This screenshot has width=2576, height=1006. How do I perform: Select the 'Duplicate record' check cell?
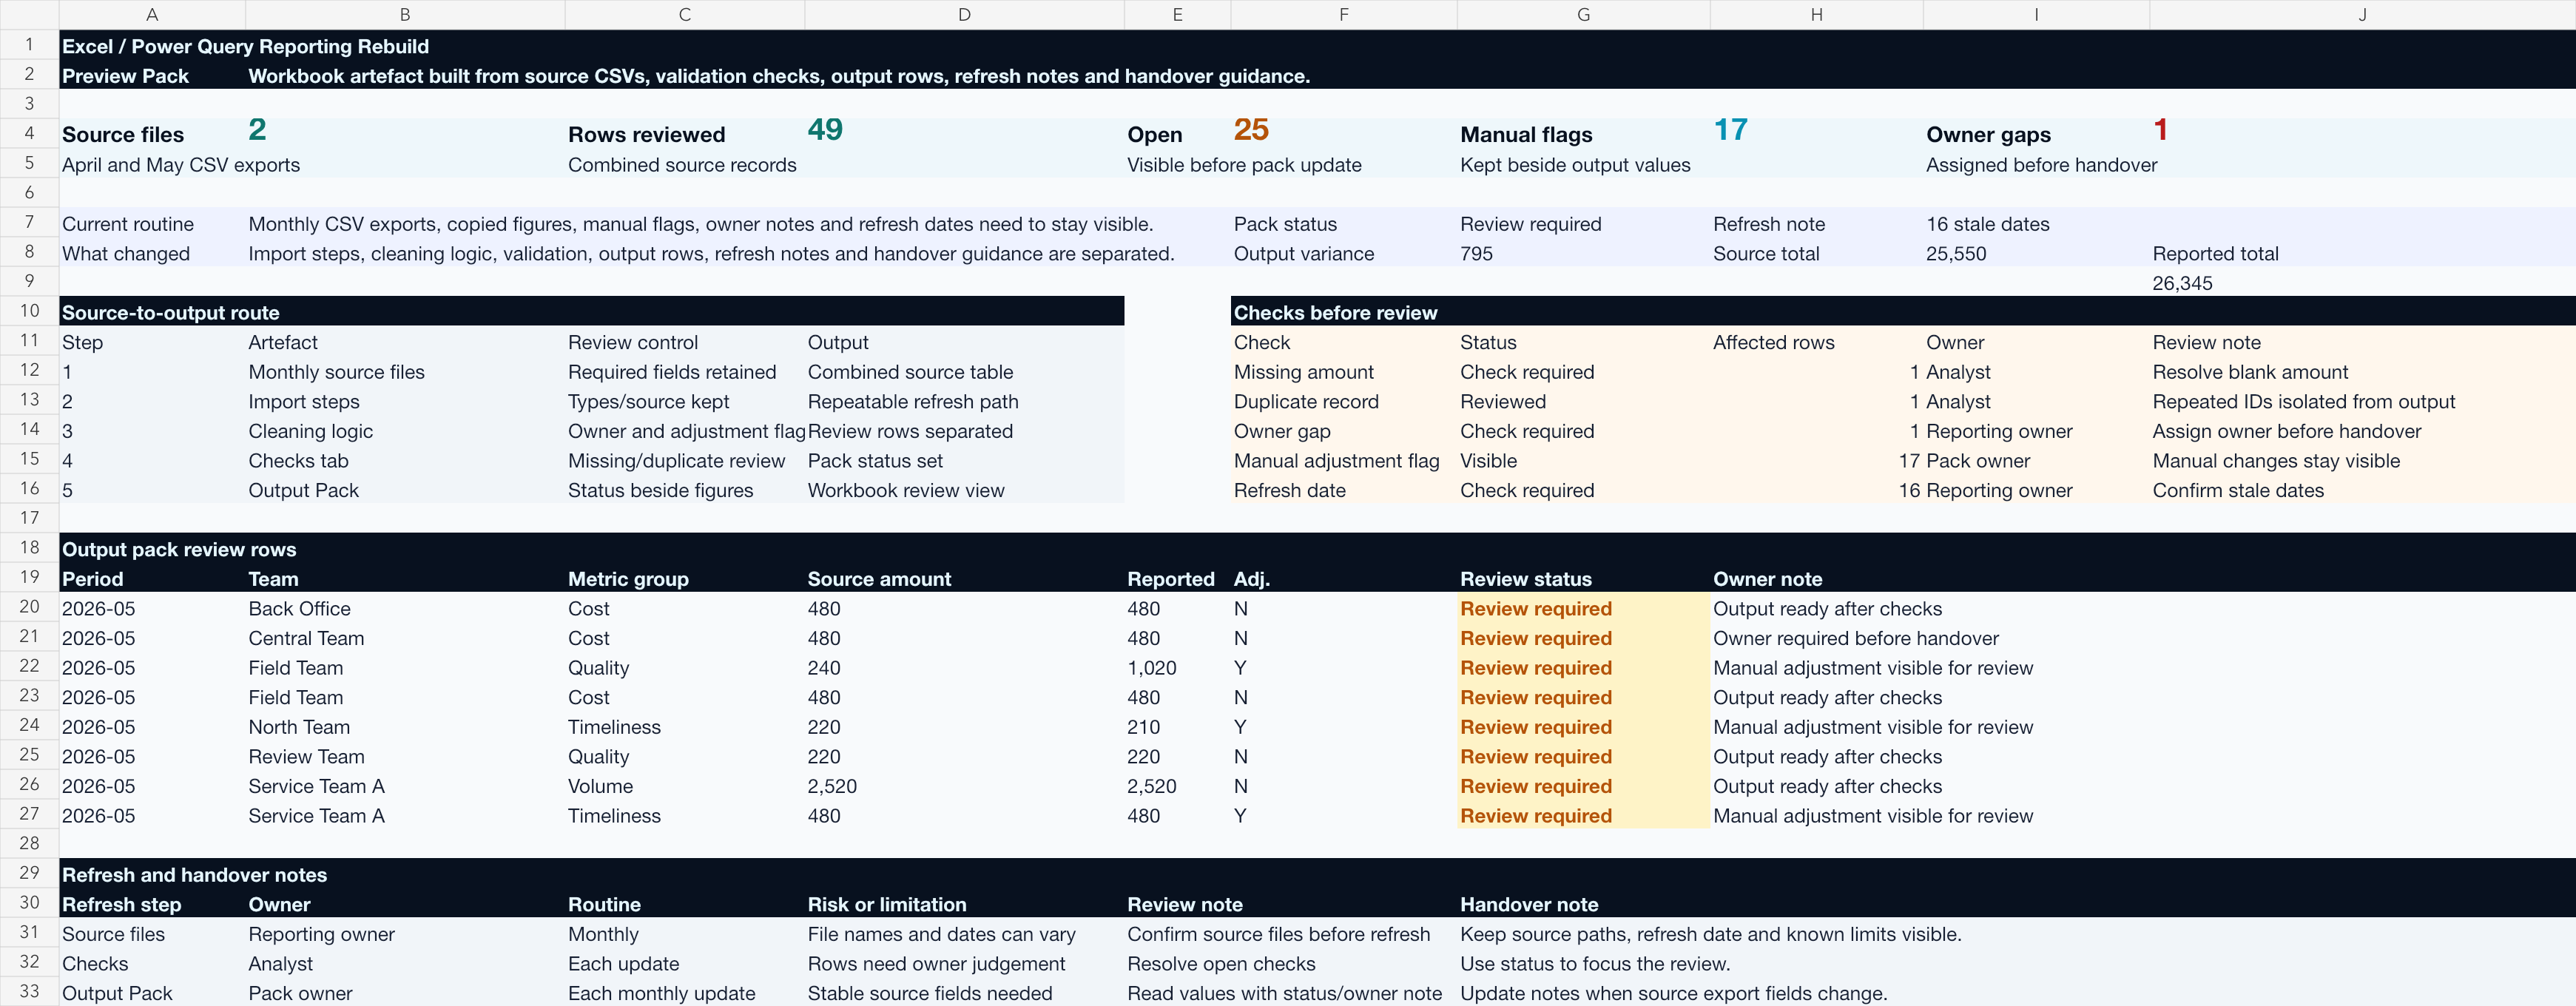1306,401
